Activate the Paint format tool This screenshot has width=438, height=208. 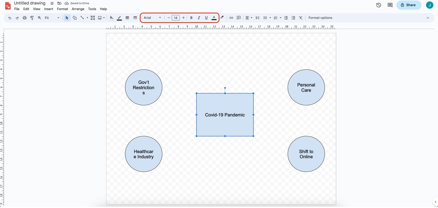[32, 18]
